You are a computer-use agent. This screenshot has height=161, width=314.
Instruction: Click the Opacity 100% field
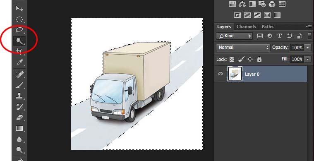297,48
